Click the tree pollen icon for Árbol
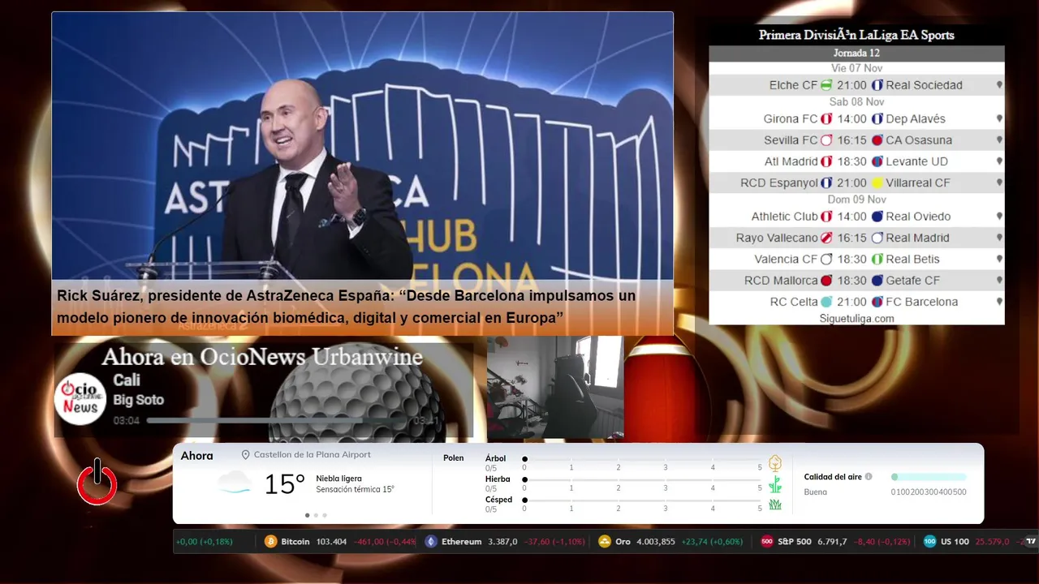This screenshot has height=584, width=1039. (x=775, y=463)
